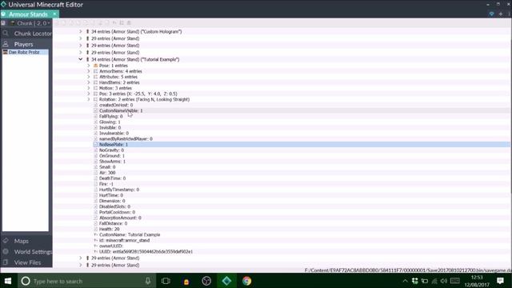Screen dimensions: 512x288
Task: Select player Dan Robz Probz
Action: coord(24,52)
